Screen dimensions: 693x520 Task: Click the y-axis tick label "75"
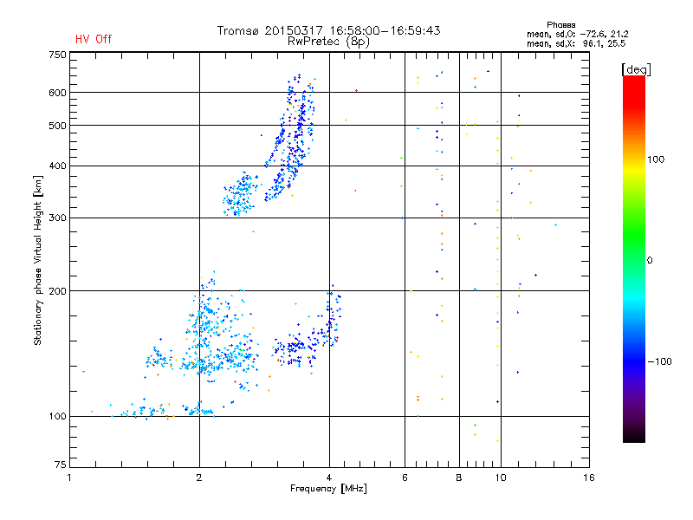(x=61, y=465)
